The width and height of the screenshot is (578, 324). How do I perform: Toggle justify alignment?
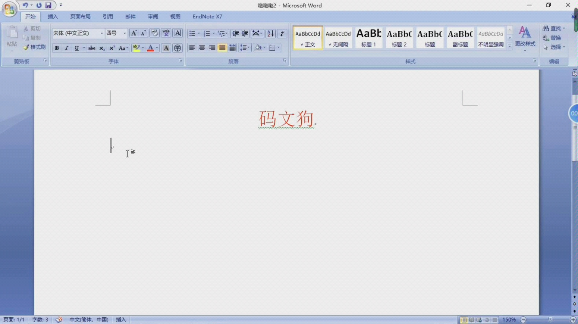[x=222, y=48]
